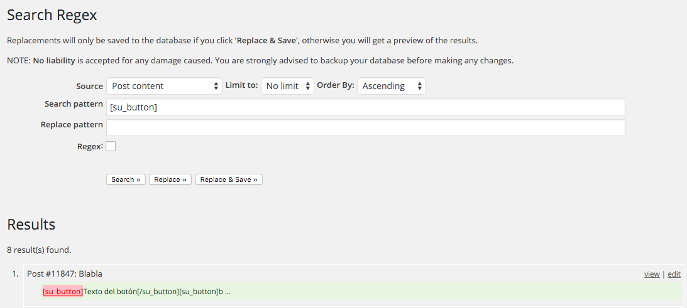This screenshot has height=308, width=687.
Task: Click into the Search pattern field
Action: tap(365, 107)
